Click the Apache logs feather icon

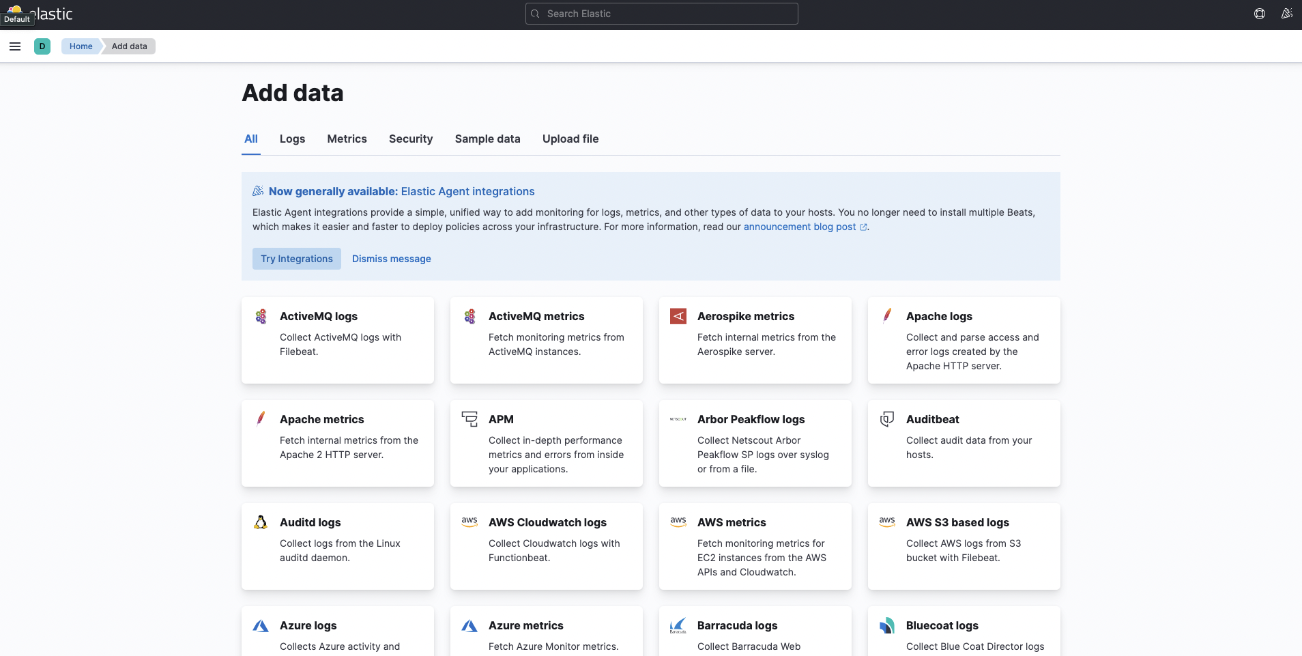tap(887, 315)
